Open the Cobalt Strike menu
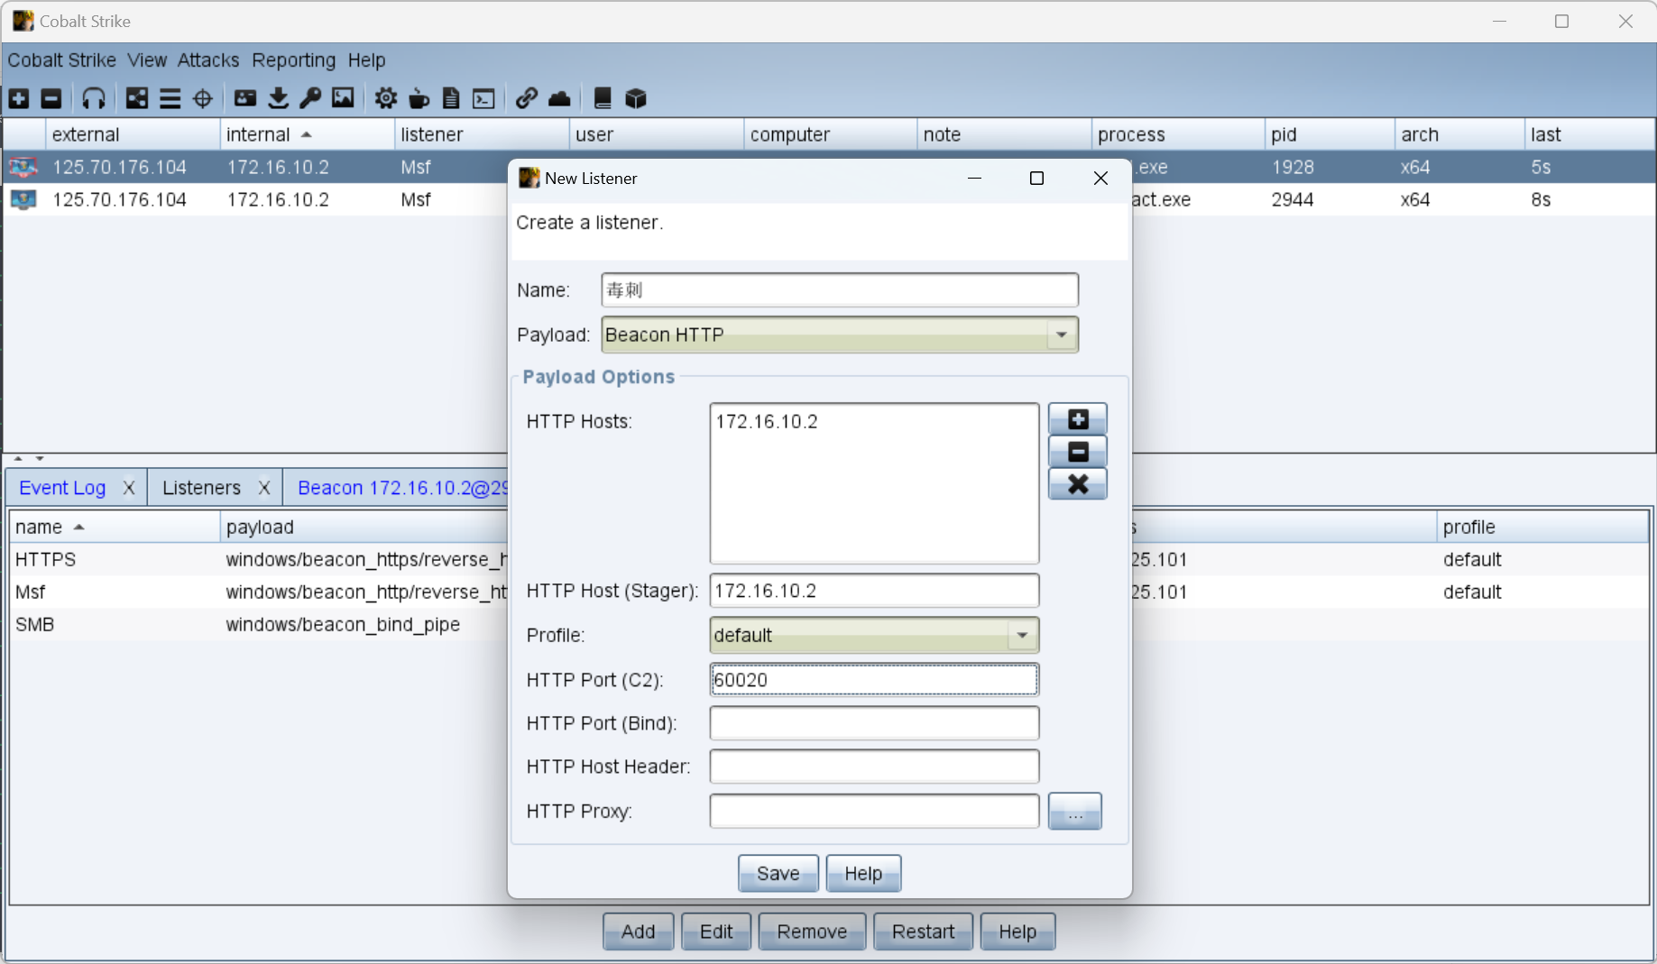The image size is (1657, 964). [x=62, y=60]
